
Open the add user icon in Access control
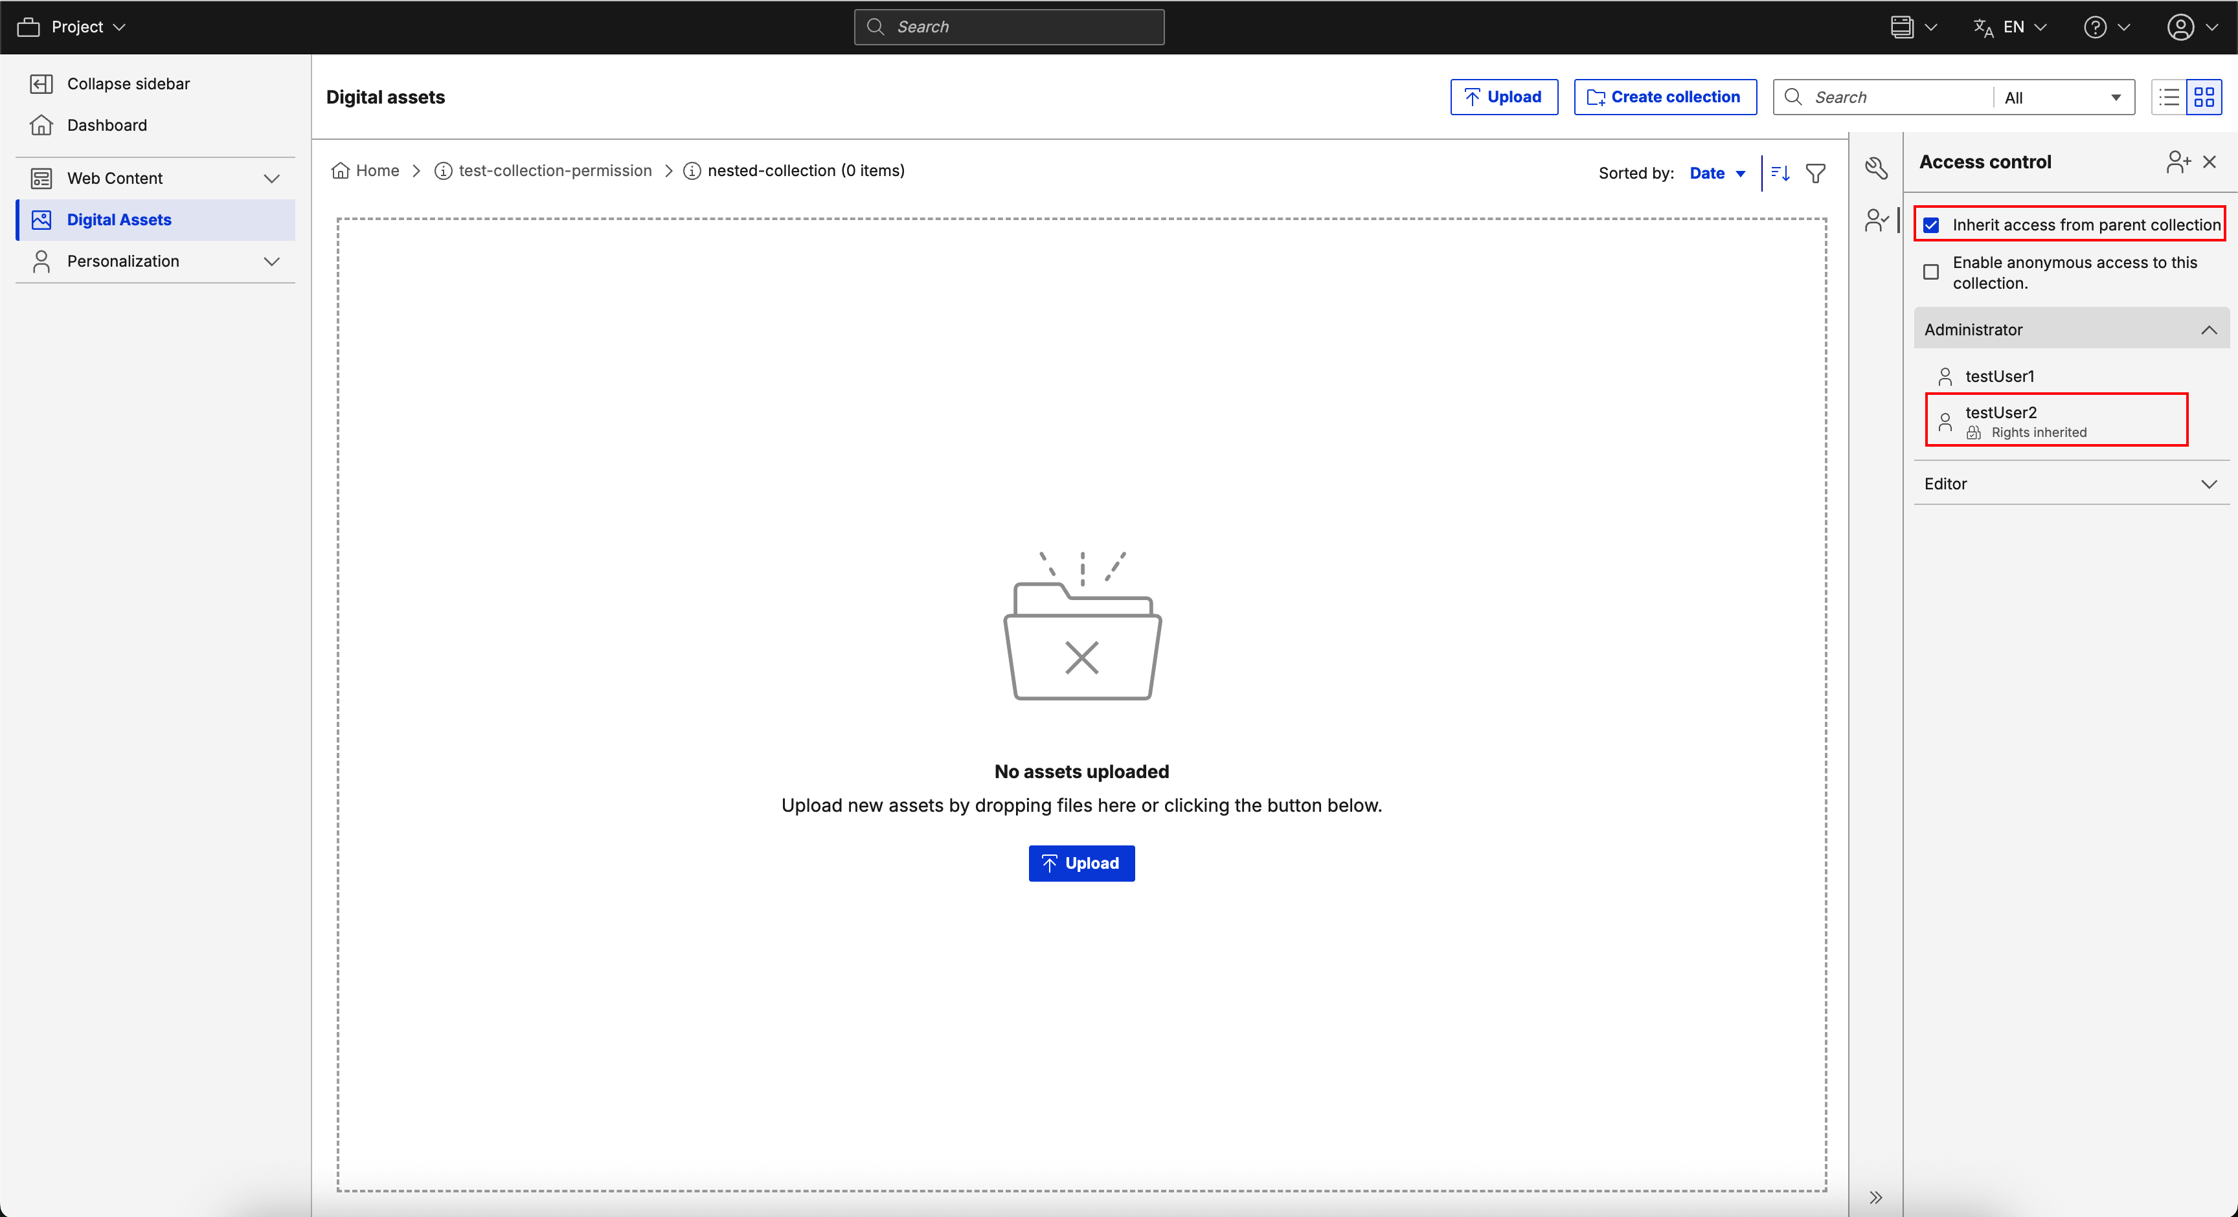(2177, 162)
